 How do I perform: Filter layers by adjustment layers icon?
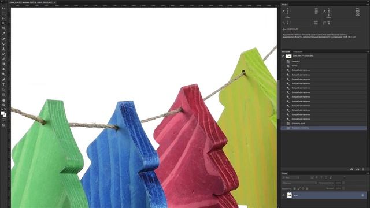(316, 177)
